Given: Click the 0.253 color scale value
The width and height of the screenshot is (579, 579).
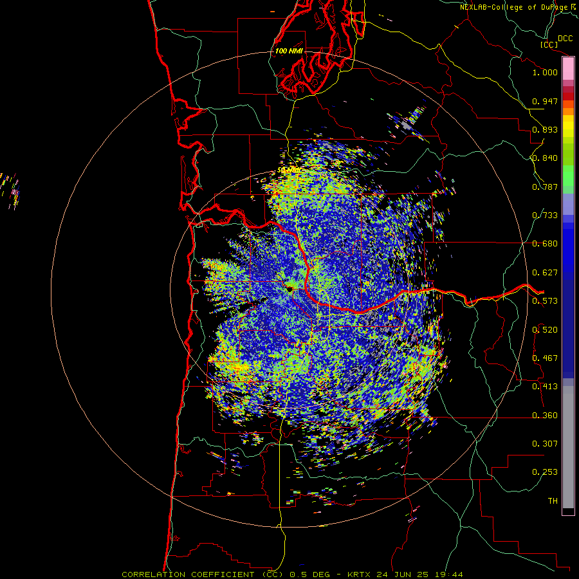Looking at the screenshot, I should tap(545, 472).
